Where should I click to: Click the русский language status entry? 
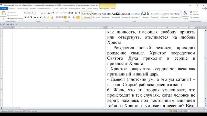click(34, 111)
